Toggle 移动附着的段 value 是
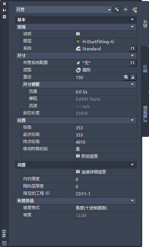Viewport: 149px width, 247px height. [x=106, y=149]
